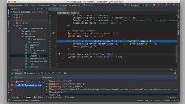Click the java-exercises breadcrumb

pyautogui.click(x=16, y=5)
